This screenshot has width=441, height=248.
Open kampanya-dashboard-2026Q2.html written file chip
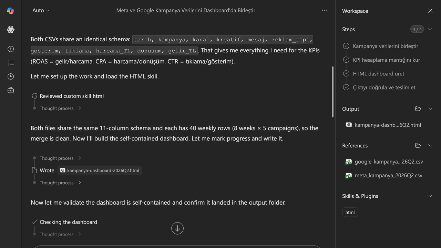100,170
